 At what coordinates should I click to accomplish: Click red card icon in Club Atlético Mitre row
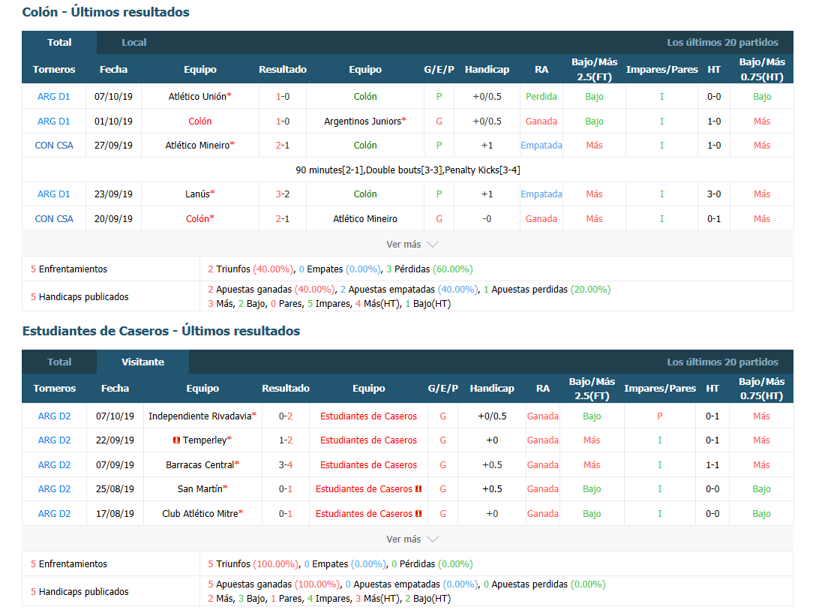(418, 513)
